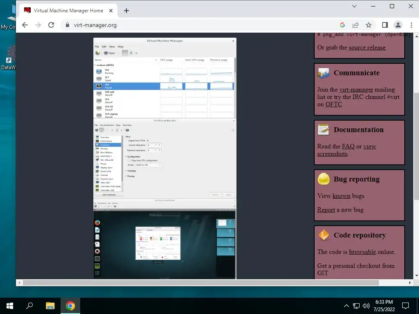
Task: Click the taskbar clock showing 6:33 PM
Action: 384,306
